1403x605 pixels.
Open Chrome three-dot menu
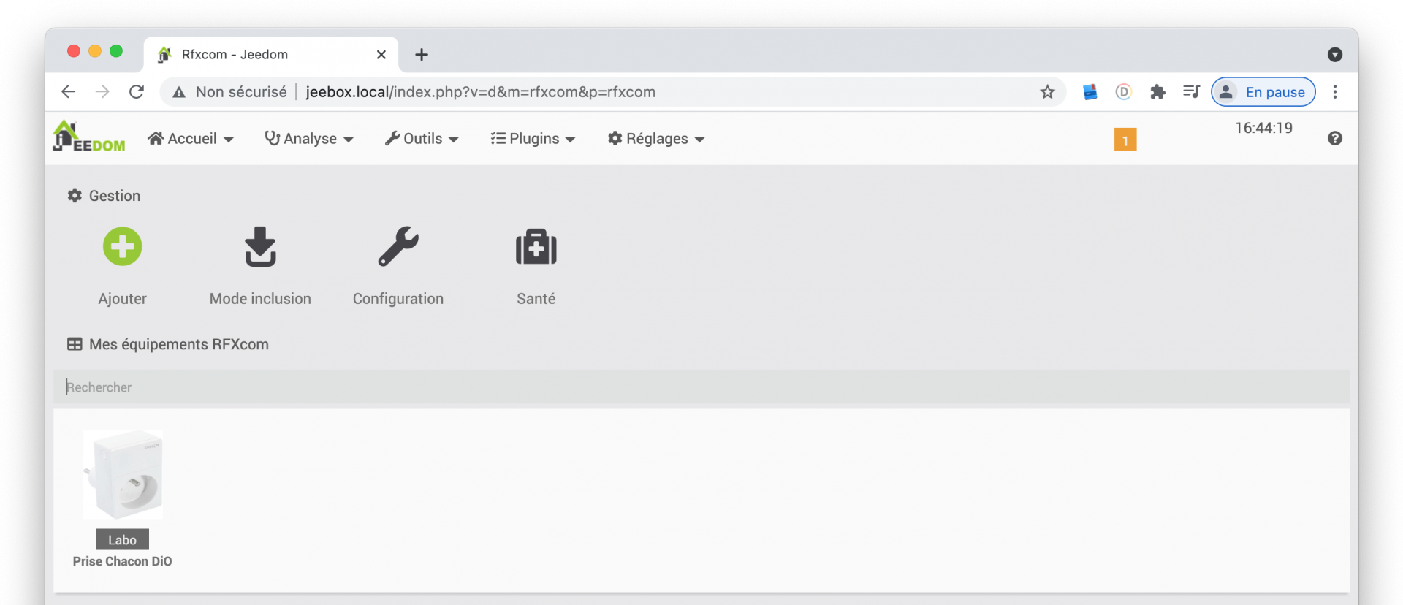click(x=1335, y=91)
